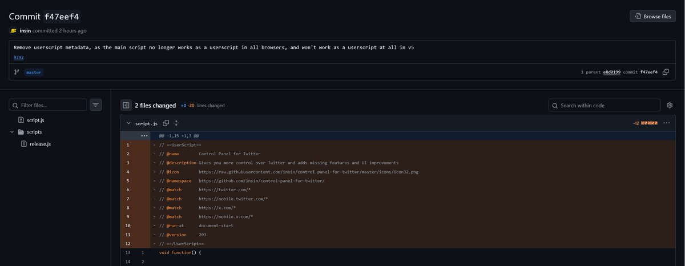
Task: Click the magnifier icon in Filter files
Action: (15, 105)
